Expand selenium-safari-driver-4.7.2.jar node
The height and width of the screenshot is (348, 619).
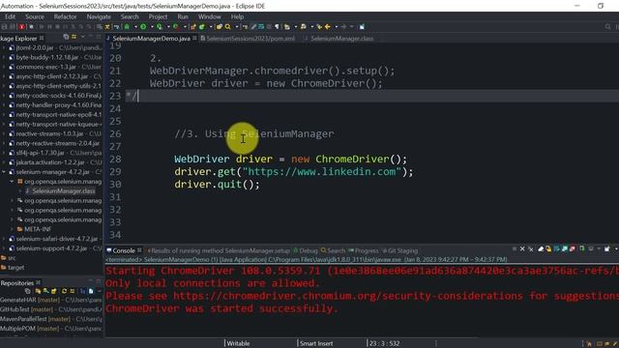4,239
